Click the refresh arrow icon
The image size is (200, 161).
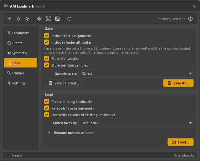point(69,19)
